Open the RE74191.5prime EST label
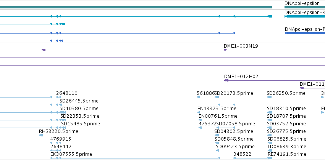Image resolution: width=325 pixels, height=160 pixels. pos(287,154)
